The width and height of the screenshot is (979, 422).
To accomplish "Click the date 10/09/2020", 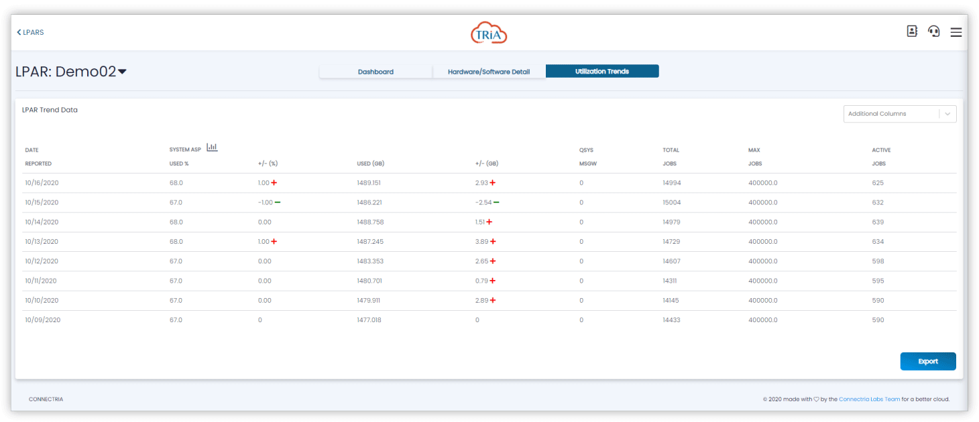I will [43, 320].
